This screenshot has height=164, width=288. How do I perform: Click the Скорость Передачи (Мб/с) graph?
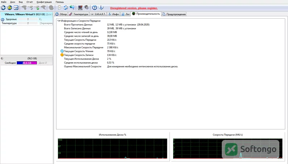228,149
